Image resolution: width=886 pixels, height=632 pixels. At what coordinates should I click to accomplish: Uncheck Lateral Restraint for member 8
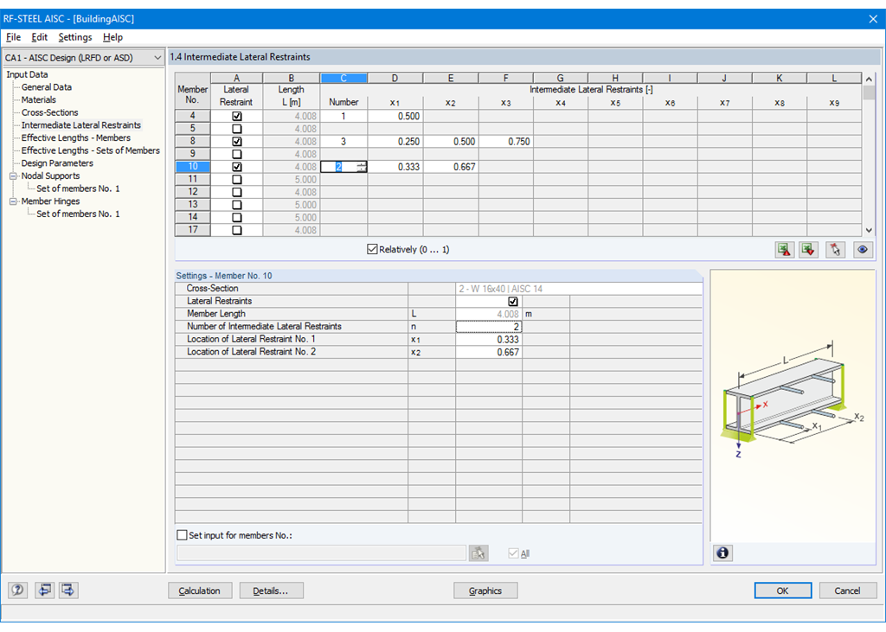(x=237, y=142)
